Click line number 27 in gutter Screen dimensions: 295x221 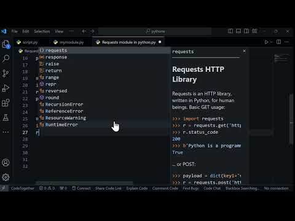click(x=25, y=133)
